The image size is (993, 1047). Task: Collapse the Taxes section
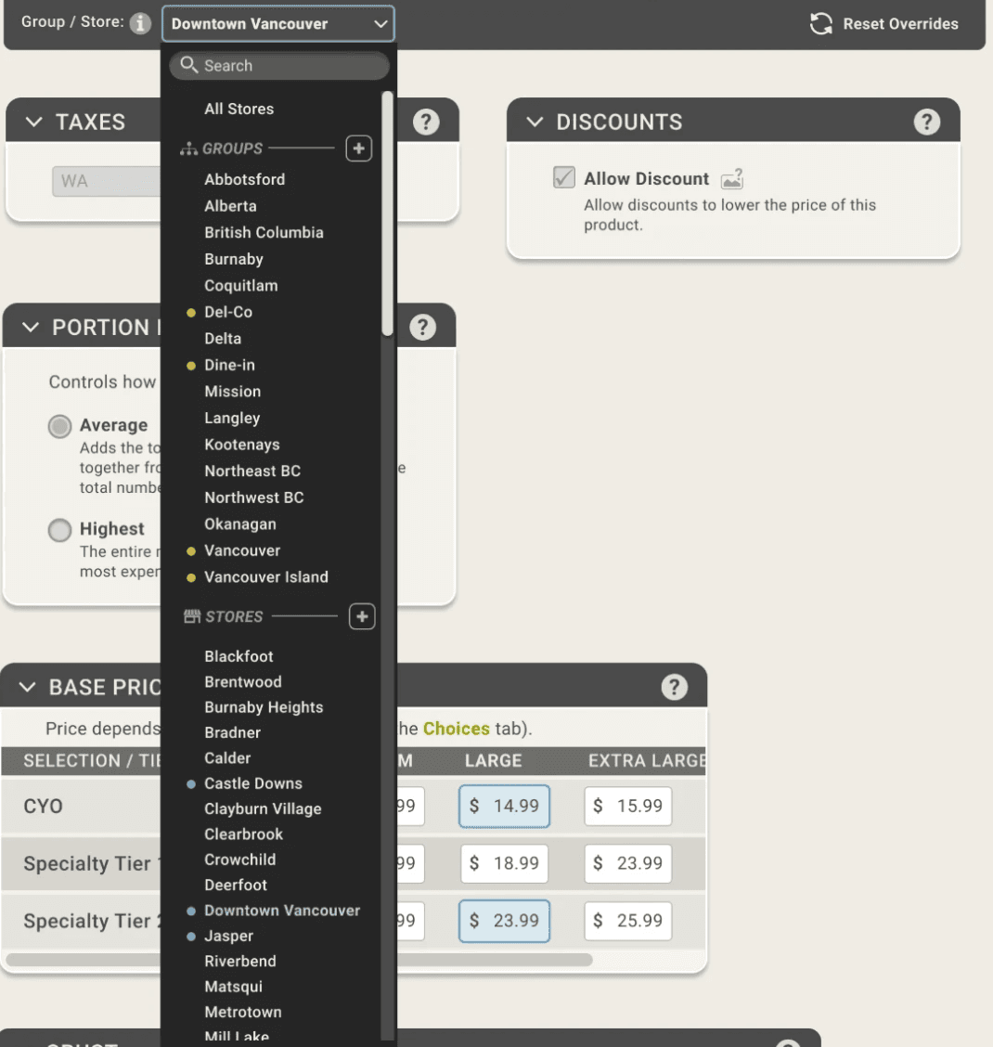pos(33,122)
